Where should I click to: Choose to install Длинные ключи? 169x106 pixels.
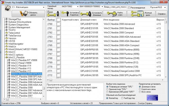click(140, 87)
